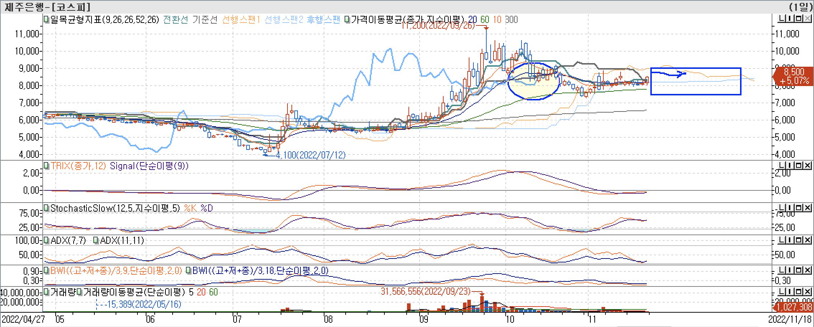Toggle the 가격이동평균 indicator marker box
Image resolution: width=814 pixels, height=327 pixels.
347,19
